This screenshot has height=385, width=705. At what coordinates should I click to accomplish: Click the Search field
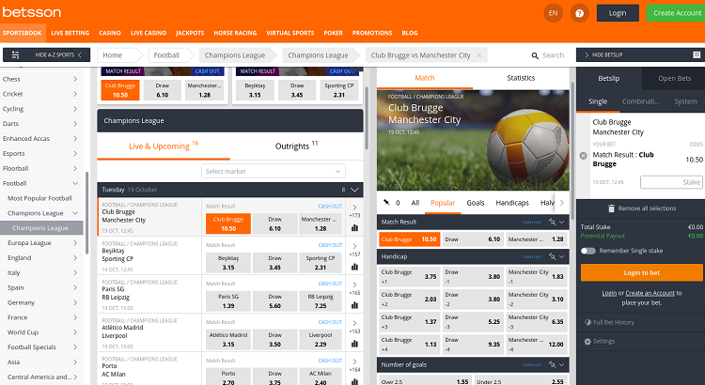click(x=553, y=55)
